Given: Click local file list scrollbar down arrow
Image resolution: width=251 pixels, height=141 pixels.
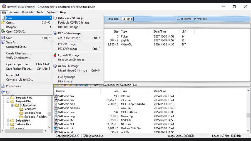Looking at the screenshot, I should 248,131.
